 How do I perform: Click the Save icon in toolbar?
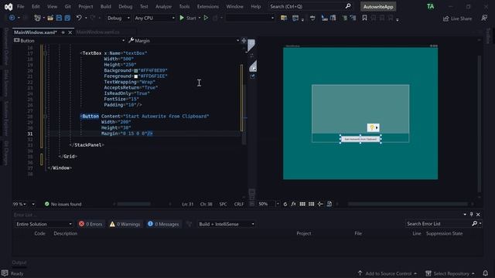[59, 18]
